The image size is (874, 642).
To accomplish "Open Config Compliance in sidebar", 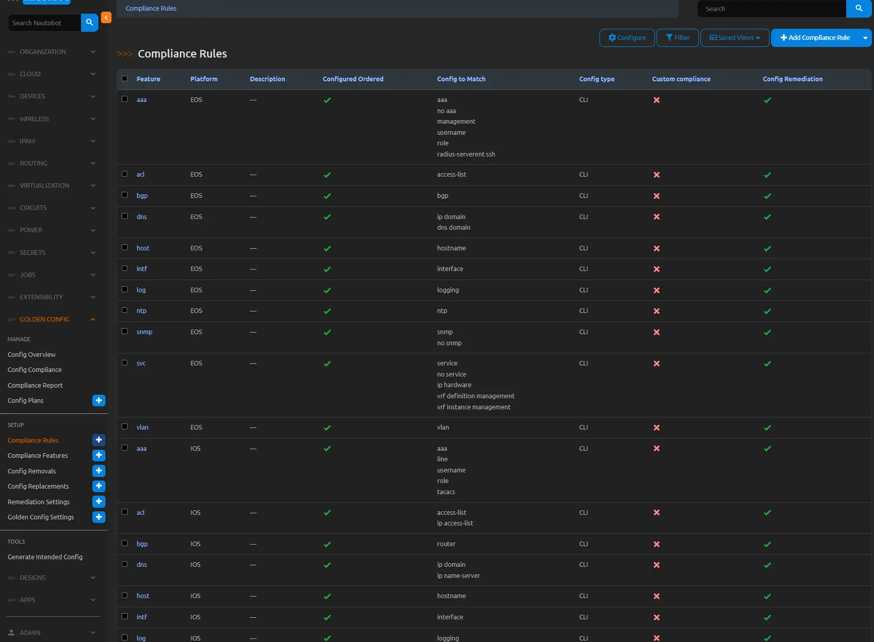I will tap(35, 370).
